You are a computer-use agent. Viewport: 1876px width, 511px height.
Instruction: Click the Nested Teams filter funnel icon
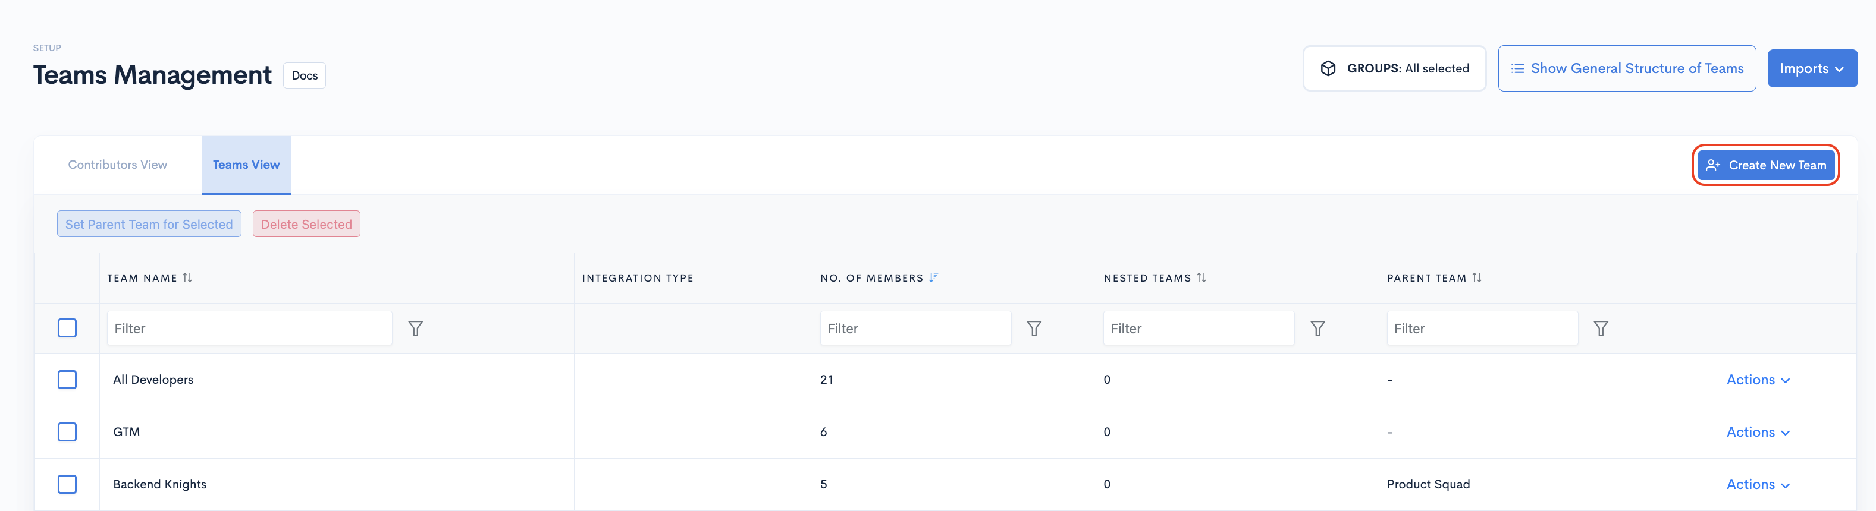(1317, 329)
